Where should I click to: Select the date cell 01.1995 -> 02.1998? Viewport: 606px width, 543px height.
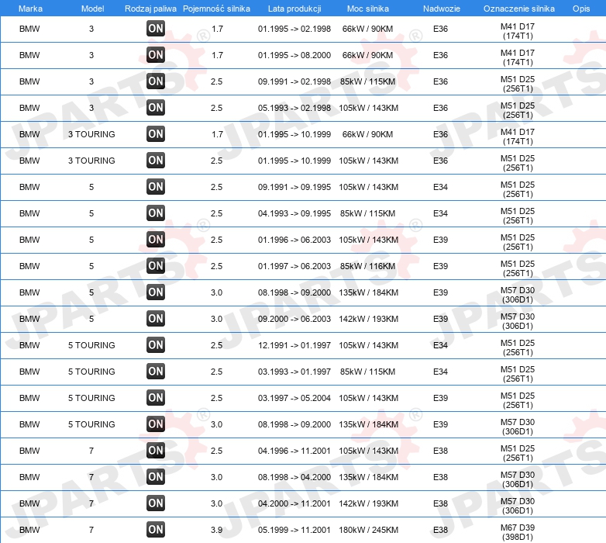(294, 29)
